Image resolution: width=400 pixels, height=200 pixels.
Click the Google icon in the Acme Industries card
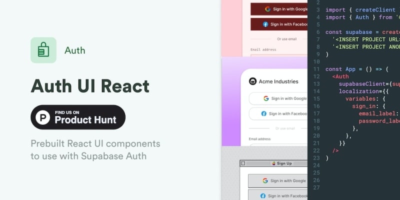(266, 98)
